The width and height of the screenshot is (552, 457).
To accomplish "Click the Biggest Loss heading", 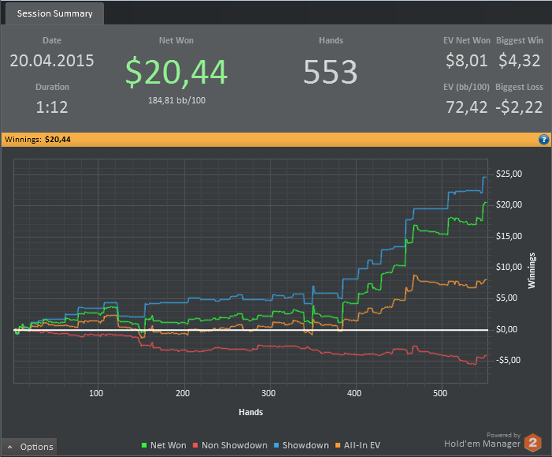I will (519, 87).
